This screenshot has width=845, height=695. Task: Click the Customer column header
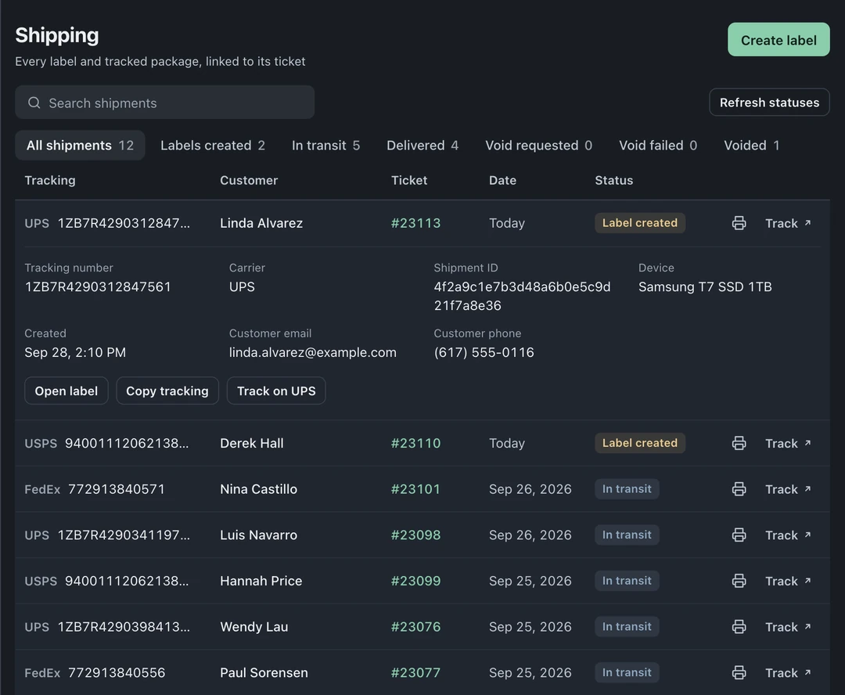point(249,180)
